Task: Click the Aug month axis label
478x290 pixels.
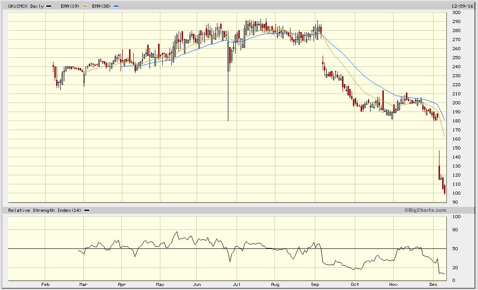Action: (x=275, y=285)
